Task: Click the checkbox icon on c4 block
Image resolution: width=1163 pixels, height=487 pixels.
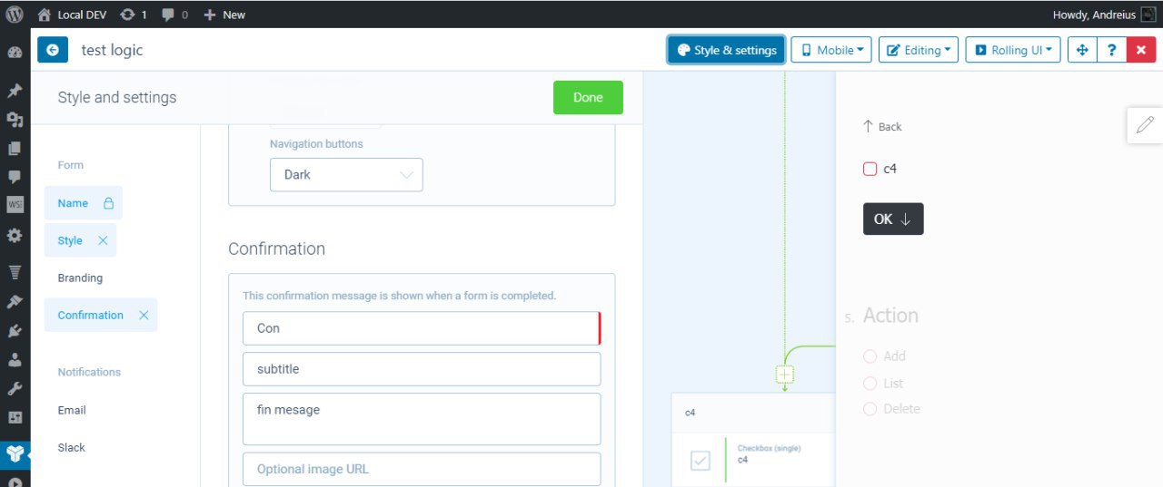Action: click(x=701, y=461)
